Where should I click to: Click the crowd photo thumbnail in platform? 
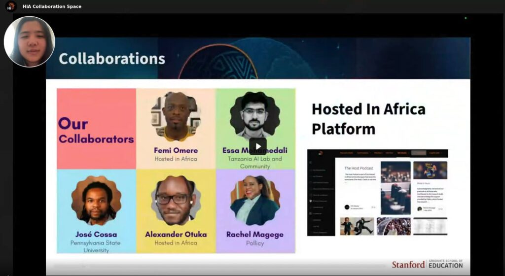pyautogui.click(x=394, y=226)
